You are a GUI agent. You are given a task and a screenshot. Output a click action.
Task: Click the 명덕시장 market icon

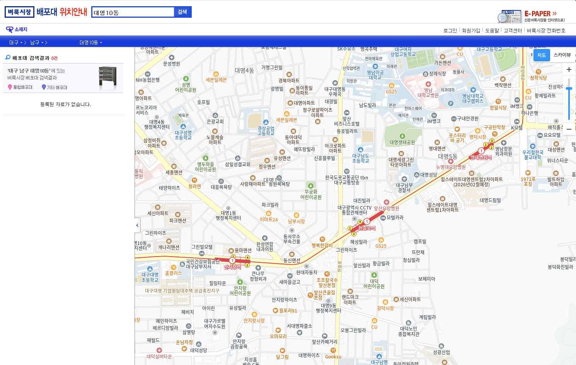(x=477, y=131)
